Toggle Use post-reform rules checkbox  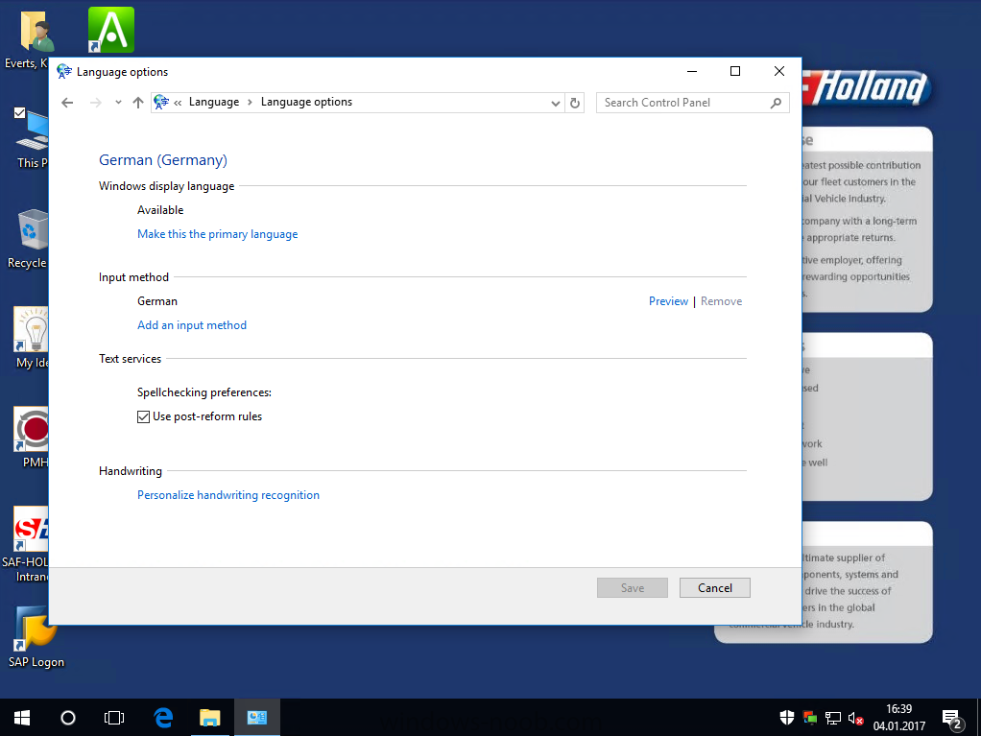click(x=143, y=417)
